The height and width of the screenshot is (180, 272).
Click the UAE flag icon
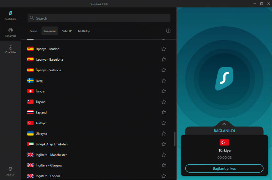(x=30, y=144)
